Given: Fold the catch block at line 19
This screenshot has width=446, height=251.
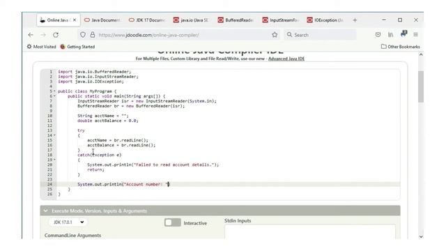Looking at the screenshot, I should click(54, 160).
